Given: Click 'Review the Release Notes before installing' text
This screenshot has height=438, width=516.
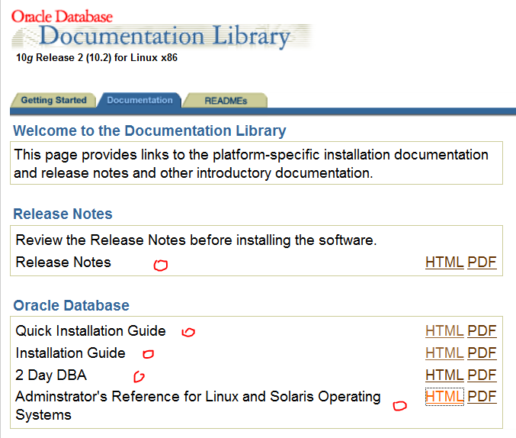Looking at the screenshot, I should pos(196,240).
